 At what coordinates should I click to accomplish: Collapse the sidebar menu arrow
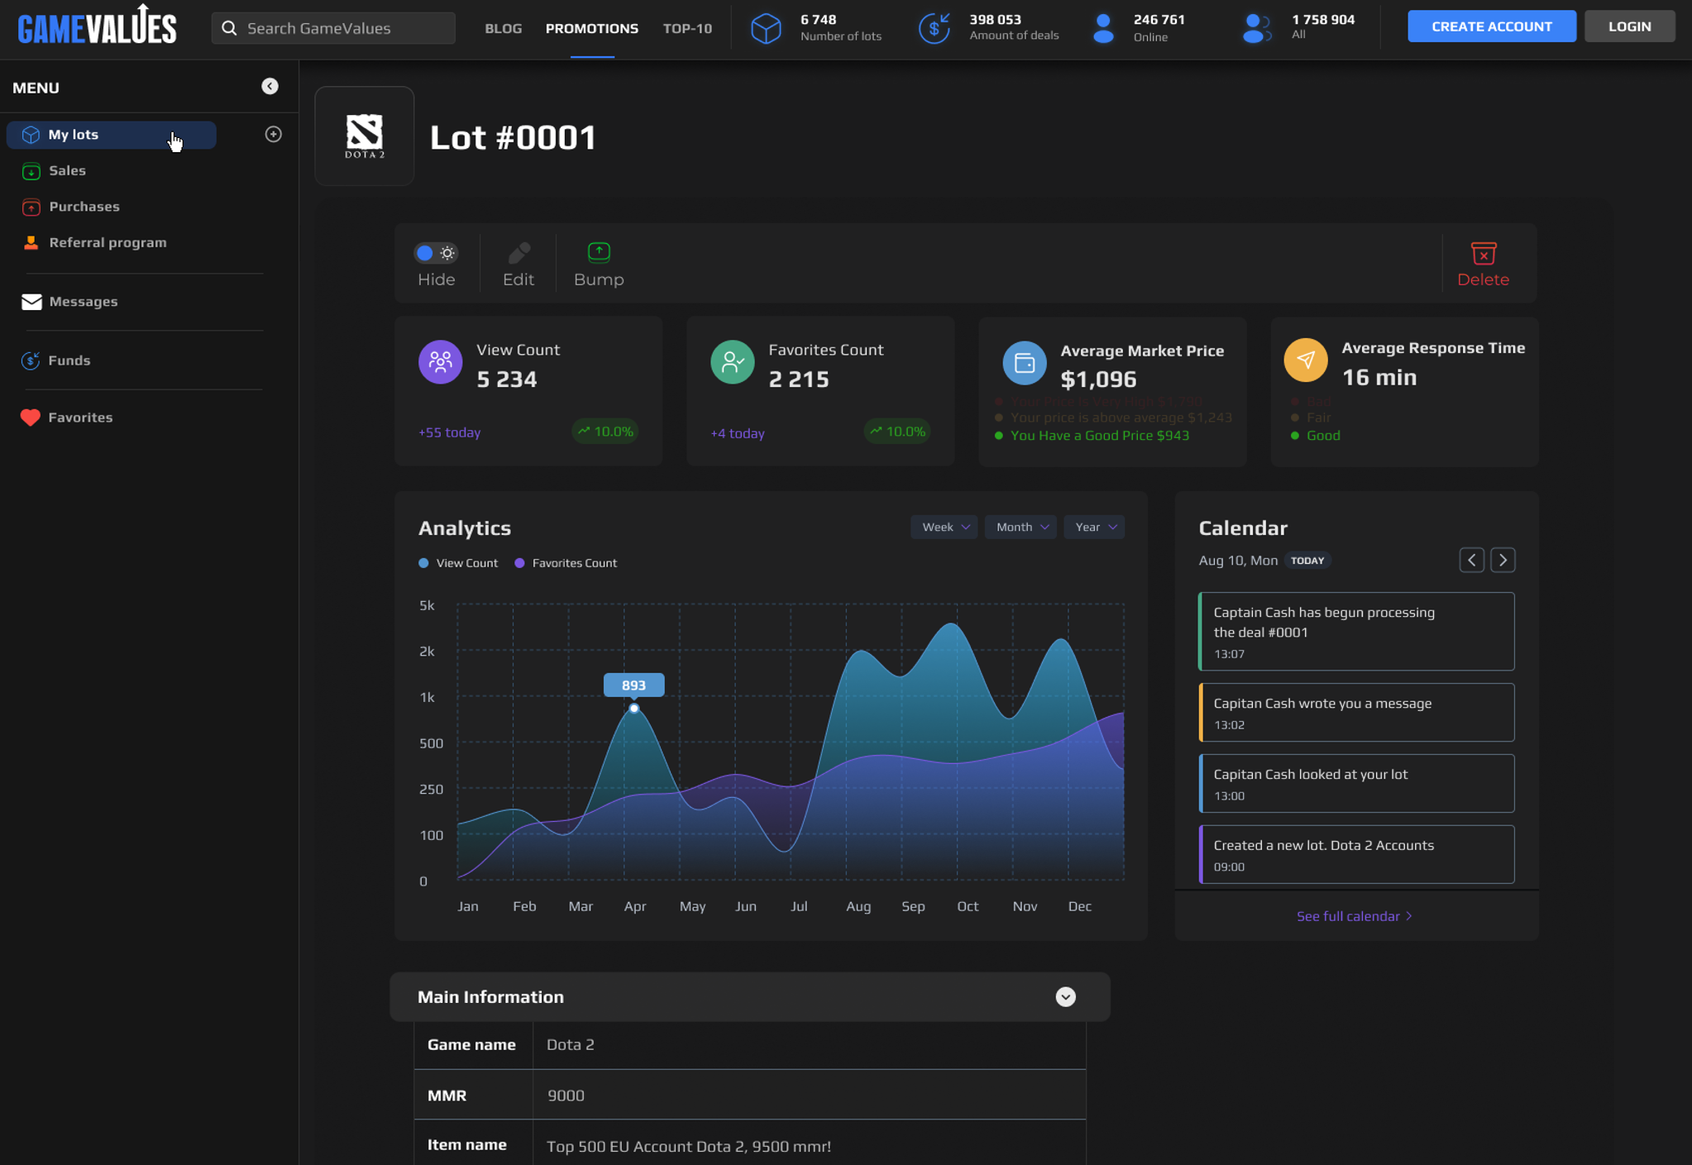point(270,87)
